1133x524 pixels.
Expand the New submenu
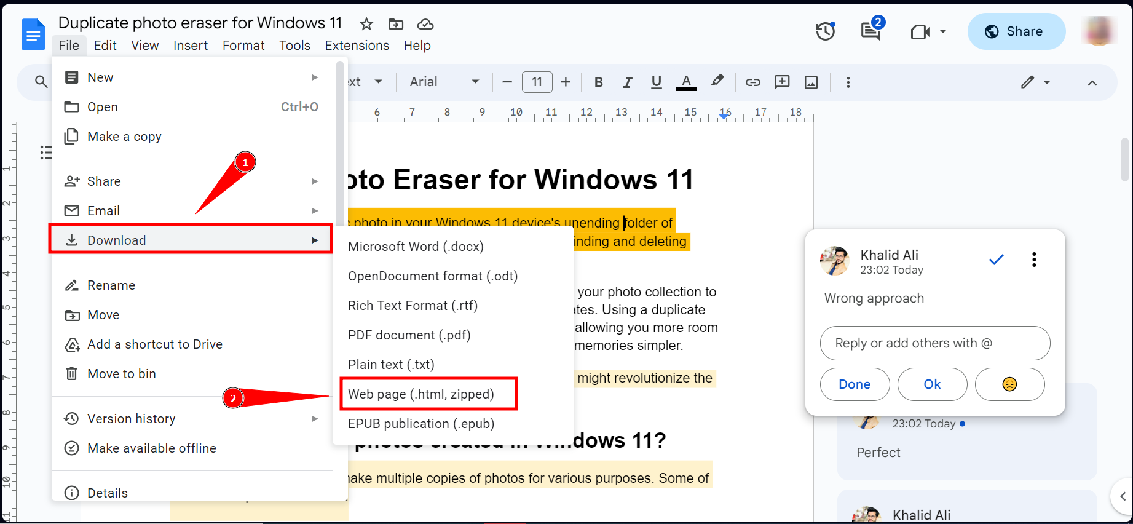coord(315,77)
